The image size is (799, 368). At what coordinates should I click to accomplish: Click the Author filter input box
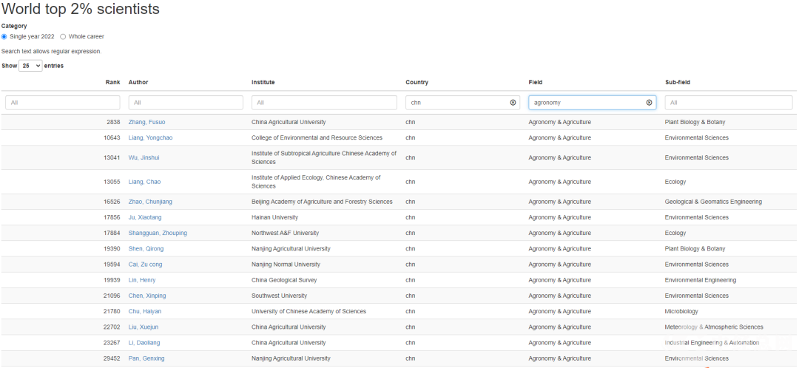tap(185, 103)
